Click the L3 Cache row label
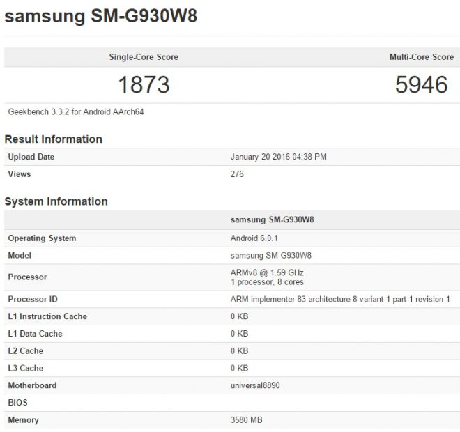 (26, 368)
